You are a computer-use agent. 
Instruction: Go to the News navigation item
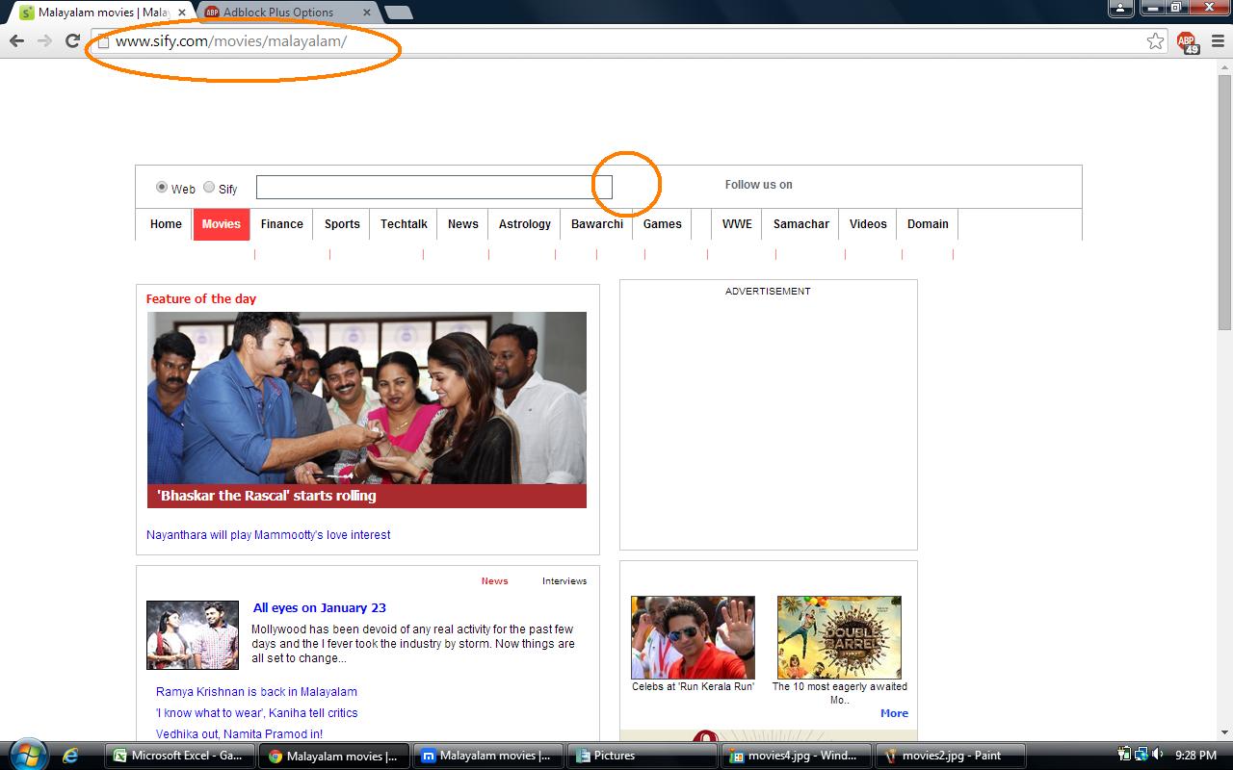463,224
